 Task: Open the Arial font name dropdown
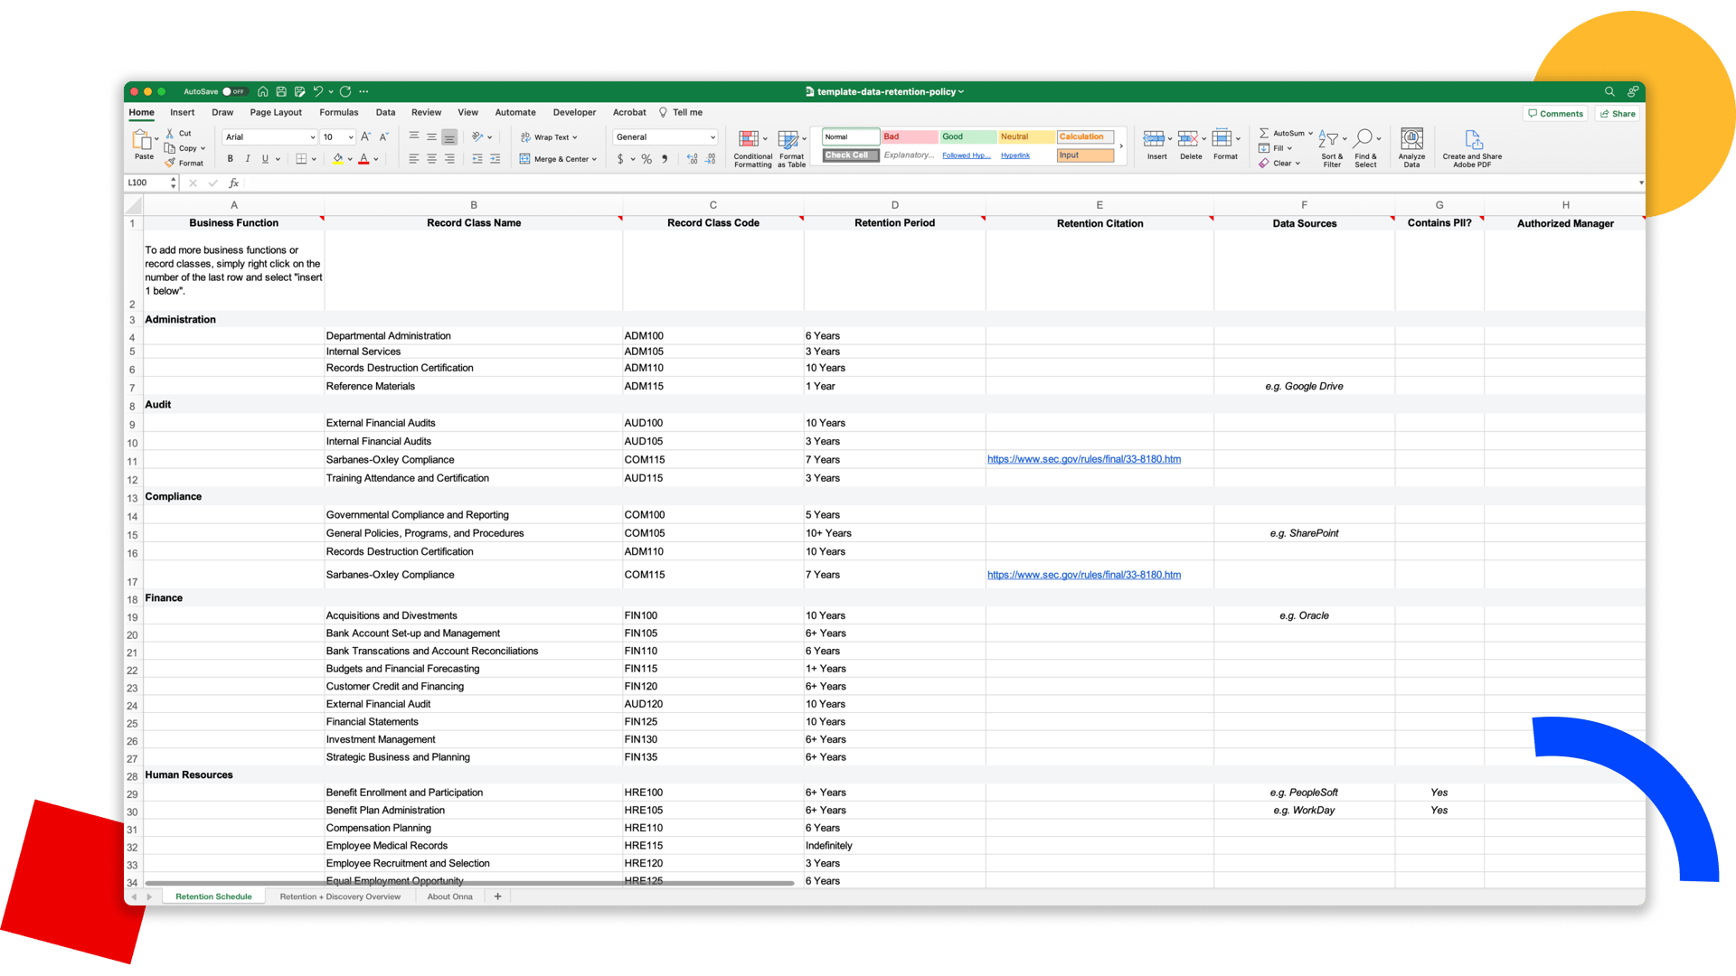pos(313,137)
